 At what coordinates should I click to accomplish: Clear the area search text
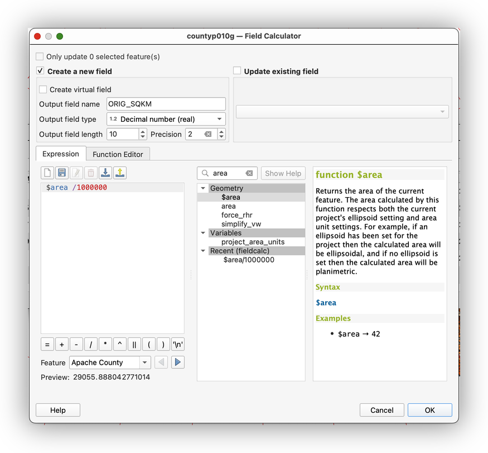coord(249,173)
